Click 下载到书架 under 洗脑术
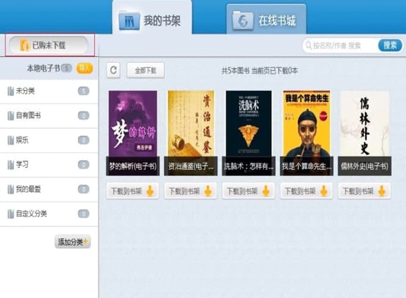Image resolution: width=406 pixels, height=298 pixels. click(x=248, y=191)
